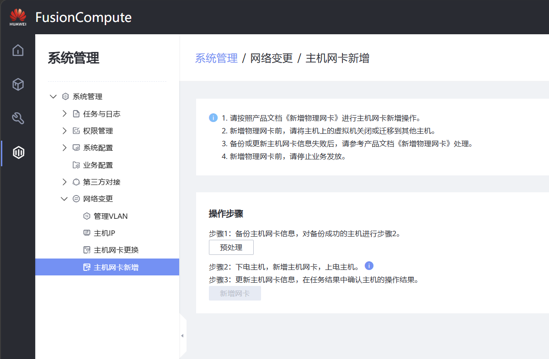
Task: Click the 系统管理 sidebar heading
Action: point(74,58)
